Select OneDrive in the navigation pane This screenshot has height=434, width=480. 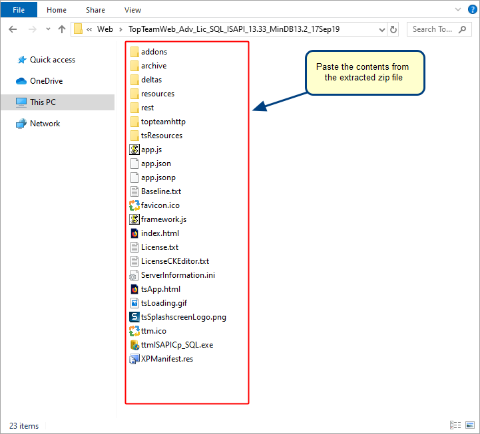point(46,81)
